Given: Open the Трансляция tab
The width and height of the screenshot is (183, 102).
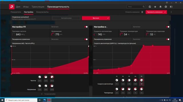Looking at the screenshot, I should pyautogui.click(x=38, y=7).
